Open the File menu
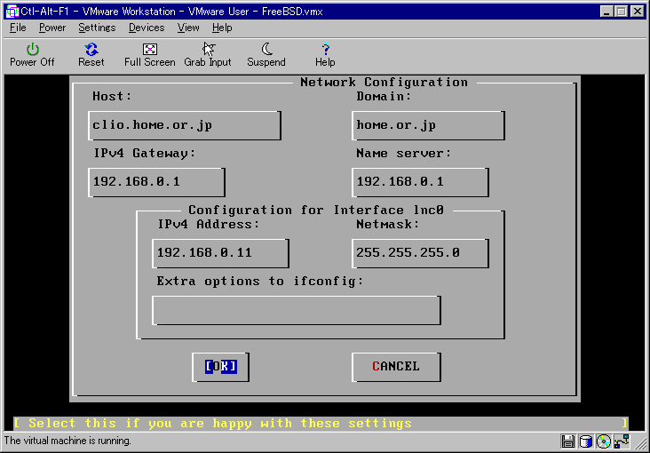The width and height of the screenshot is (650, 453). 18,28
